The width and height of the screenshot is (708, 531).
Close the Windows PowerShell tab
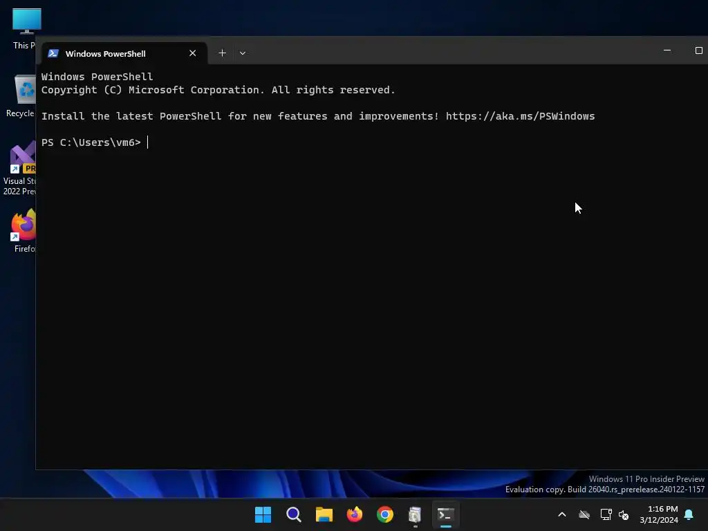pyautogui.click(x=193, y=53)
